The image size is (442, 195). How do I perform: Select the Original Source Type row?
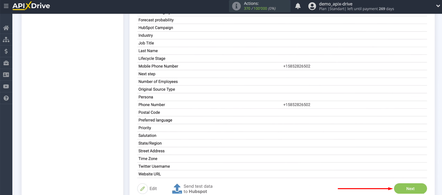pos(282,89)
